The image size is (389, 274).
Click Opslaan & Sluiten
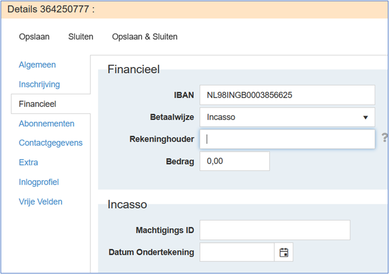(145, 37)
